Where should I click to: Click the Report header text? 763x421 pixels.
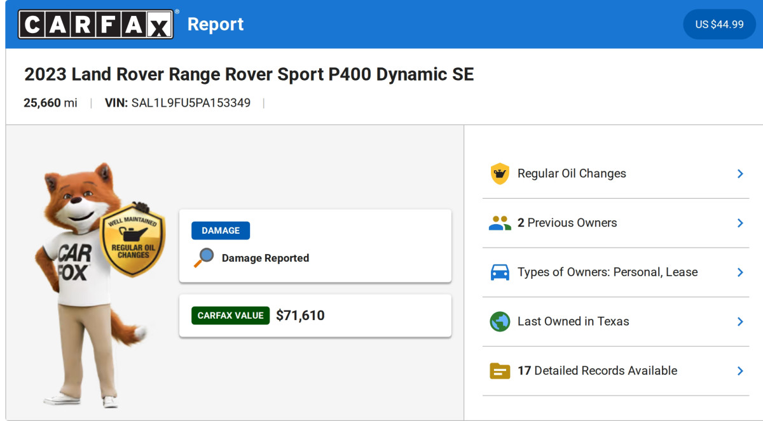click(216, 24)
